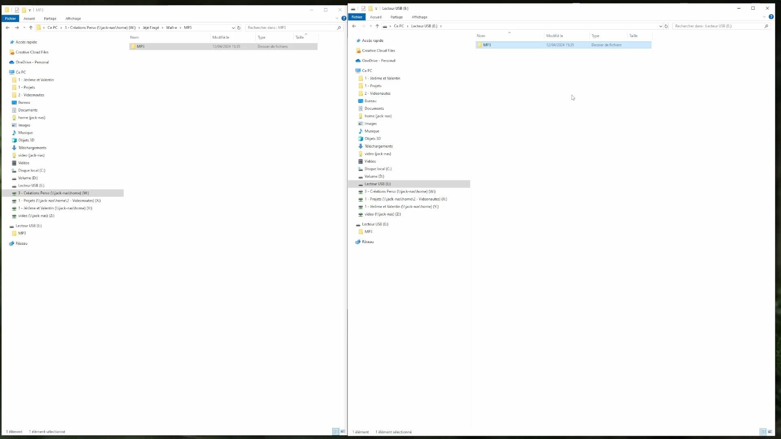Click search field in Lecteur USB window
The image size is (781, 439).
[x=718, y=26]
